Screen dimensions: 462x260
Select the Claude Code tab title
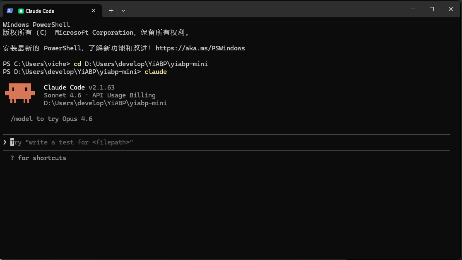coord(40,11)
